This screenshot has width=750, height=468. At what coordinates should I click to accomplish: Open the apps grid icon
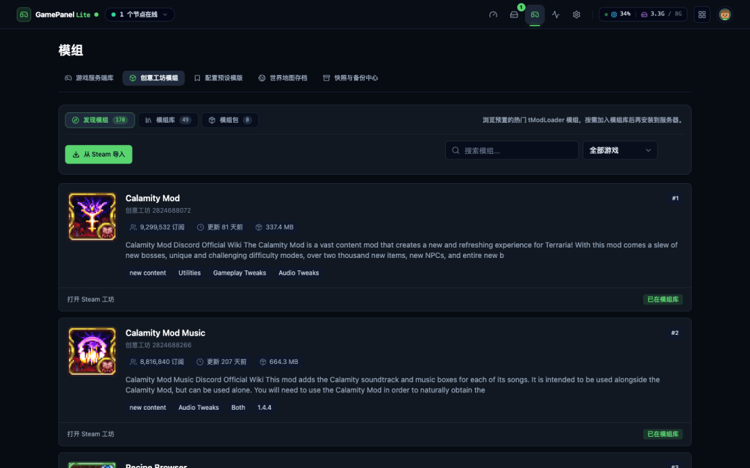point(701,15)
